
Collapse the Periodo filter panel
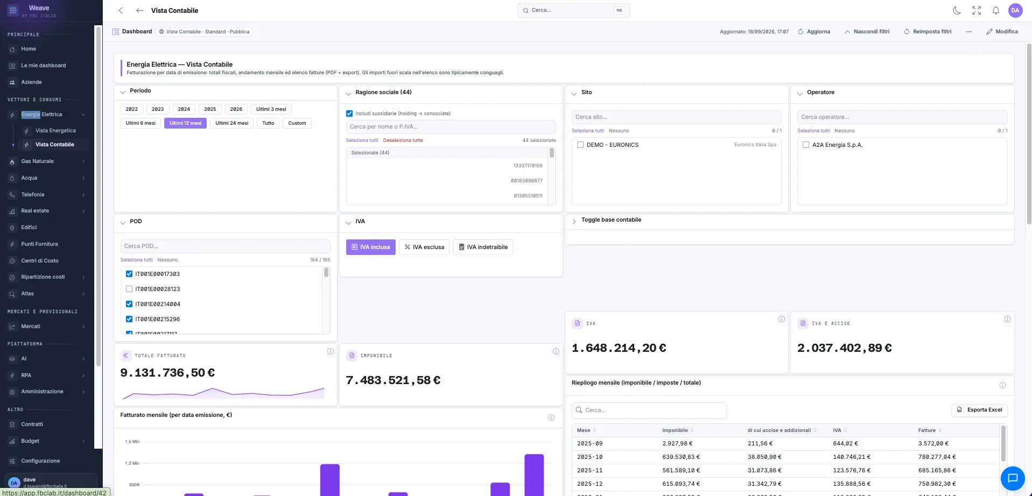pyautogui.click(x=123, y=92)
